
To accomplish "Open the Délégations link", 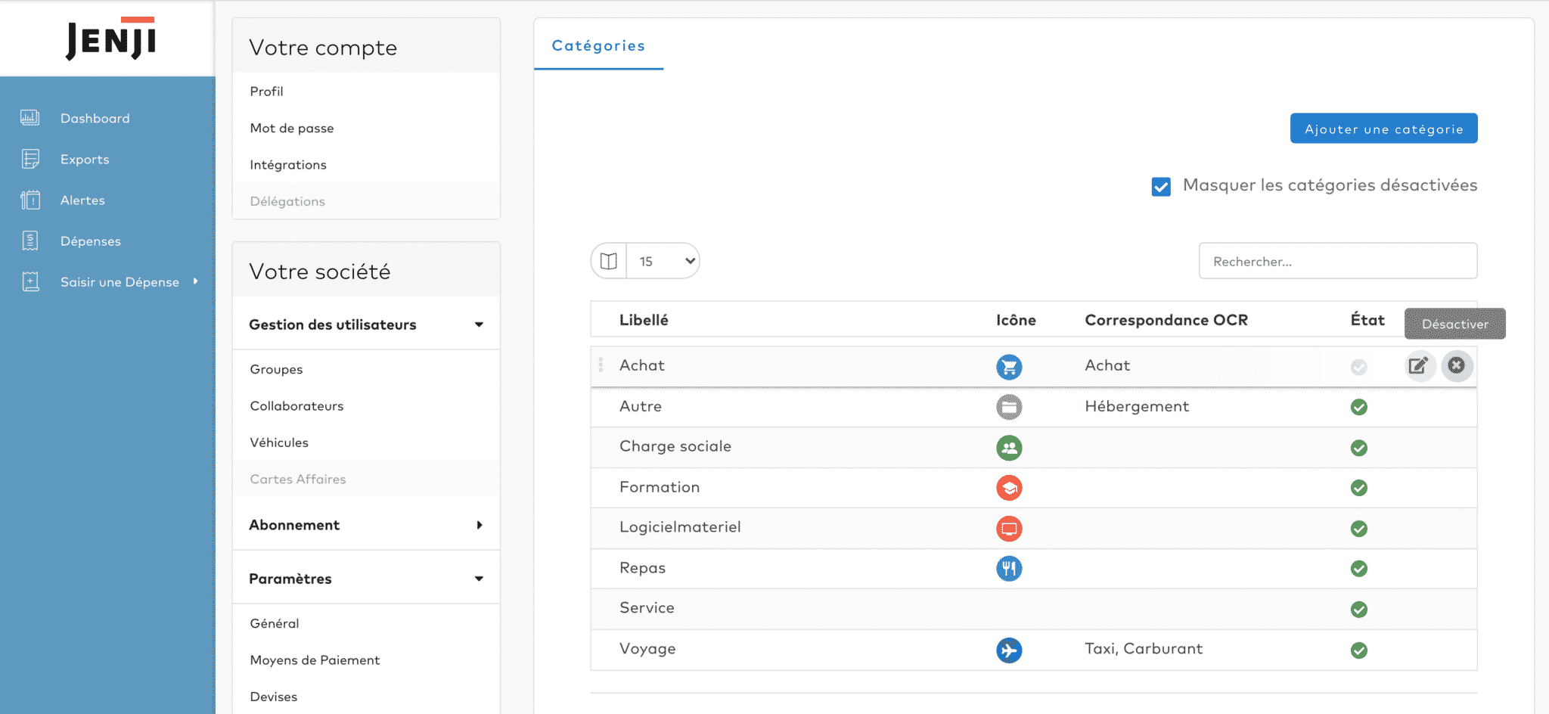I will (287, 201).
